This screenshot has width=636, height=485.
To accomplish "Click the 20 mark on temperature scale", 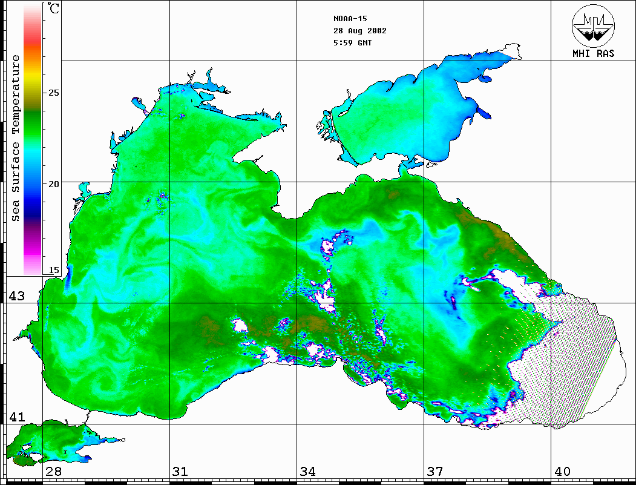I will 53,184.
